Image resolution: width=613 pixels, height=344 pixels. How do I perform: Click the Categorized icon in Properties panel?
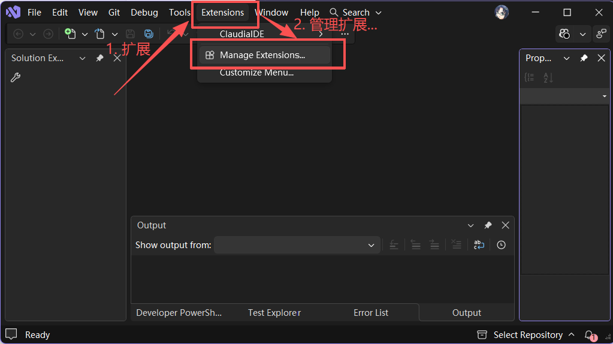[529, 77]
